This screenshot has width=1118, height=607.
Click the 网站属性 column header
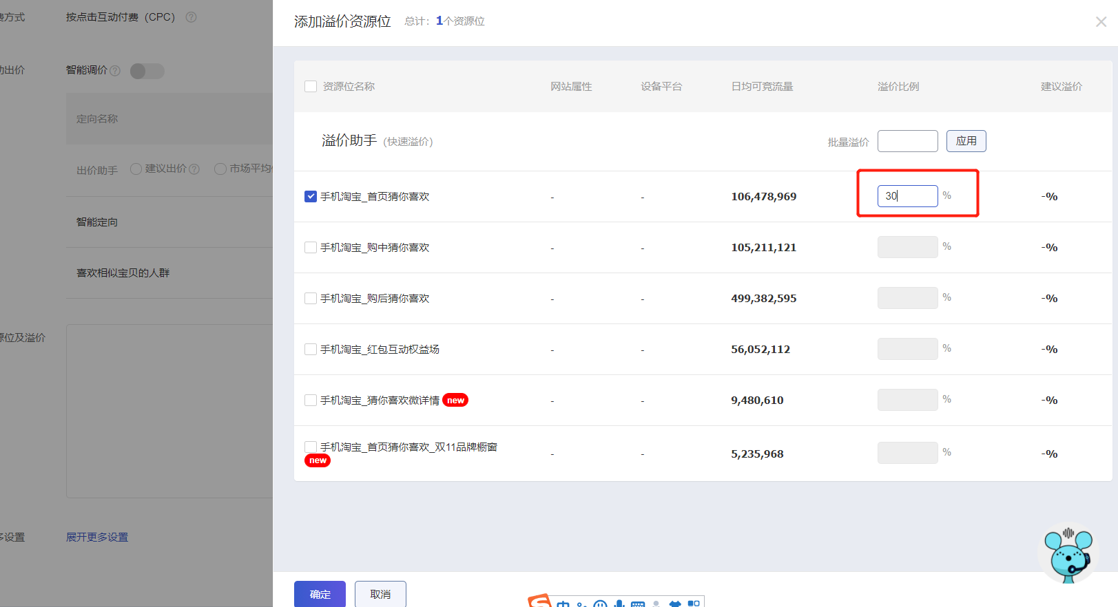pyautogui.click(x=571, y=87)
